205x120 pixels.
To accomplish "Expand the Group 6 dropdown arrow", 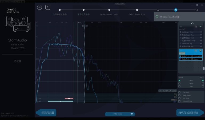I will 200,50.
